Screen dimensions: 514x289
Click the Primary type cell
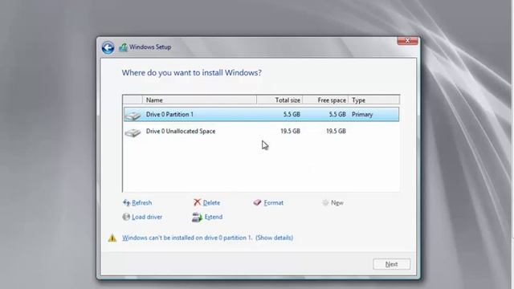[x=362, y=114]
